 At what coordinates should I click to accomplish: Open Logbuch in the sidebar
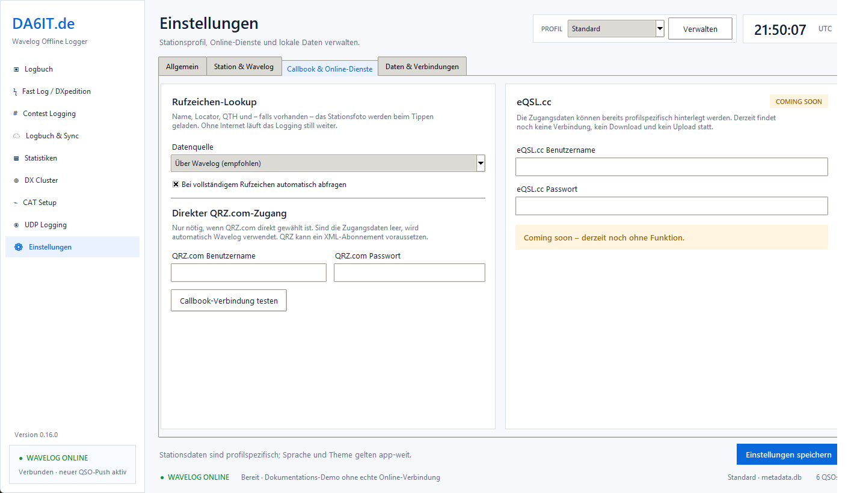point(72,69)
